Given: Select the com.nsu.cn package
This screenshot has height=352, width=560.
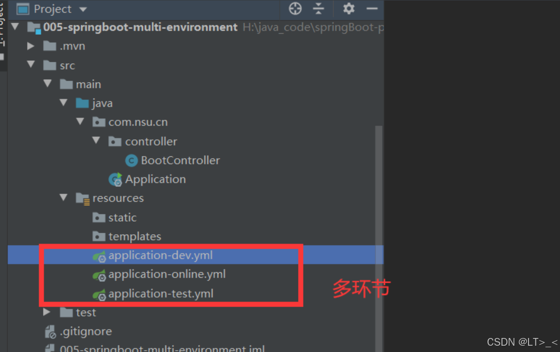Looking at the screenshot, I should click(x=138, y=122).
